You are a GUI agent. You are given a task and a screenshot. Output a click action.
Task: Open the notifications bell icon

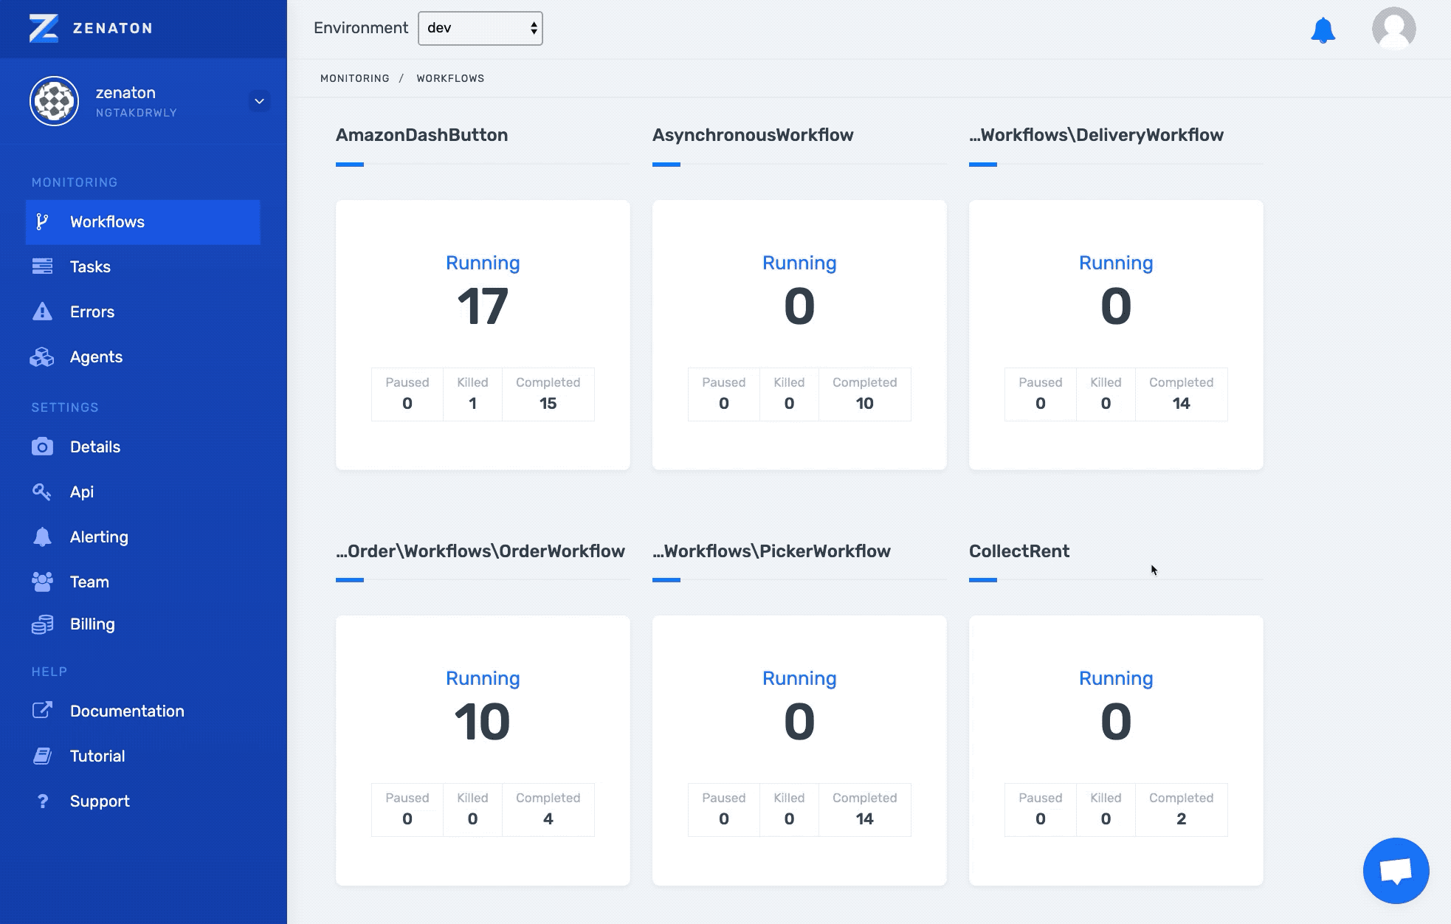1323,30
